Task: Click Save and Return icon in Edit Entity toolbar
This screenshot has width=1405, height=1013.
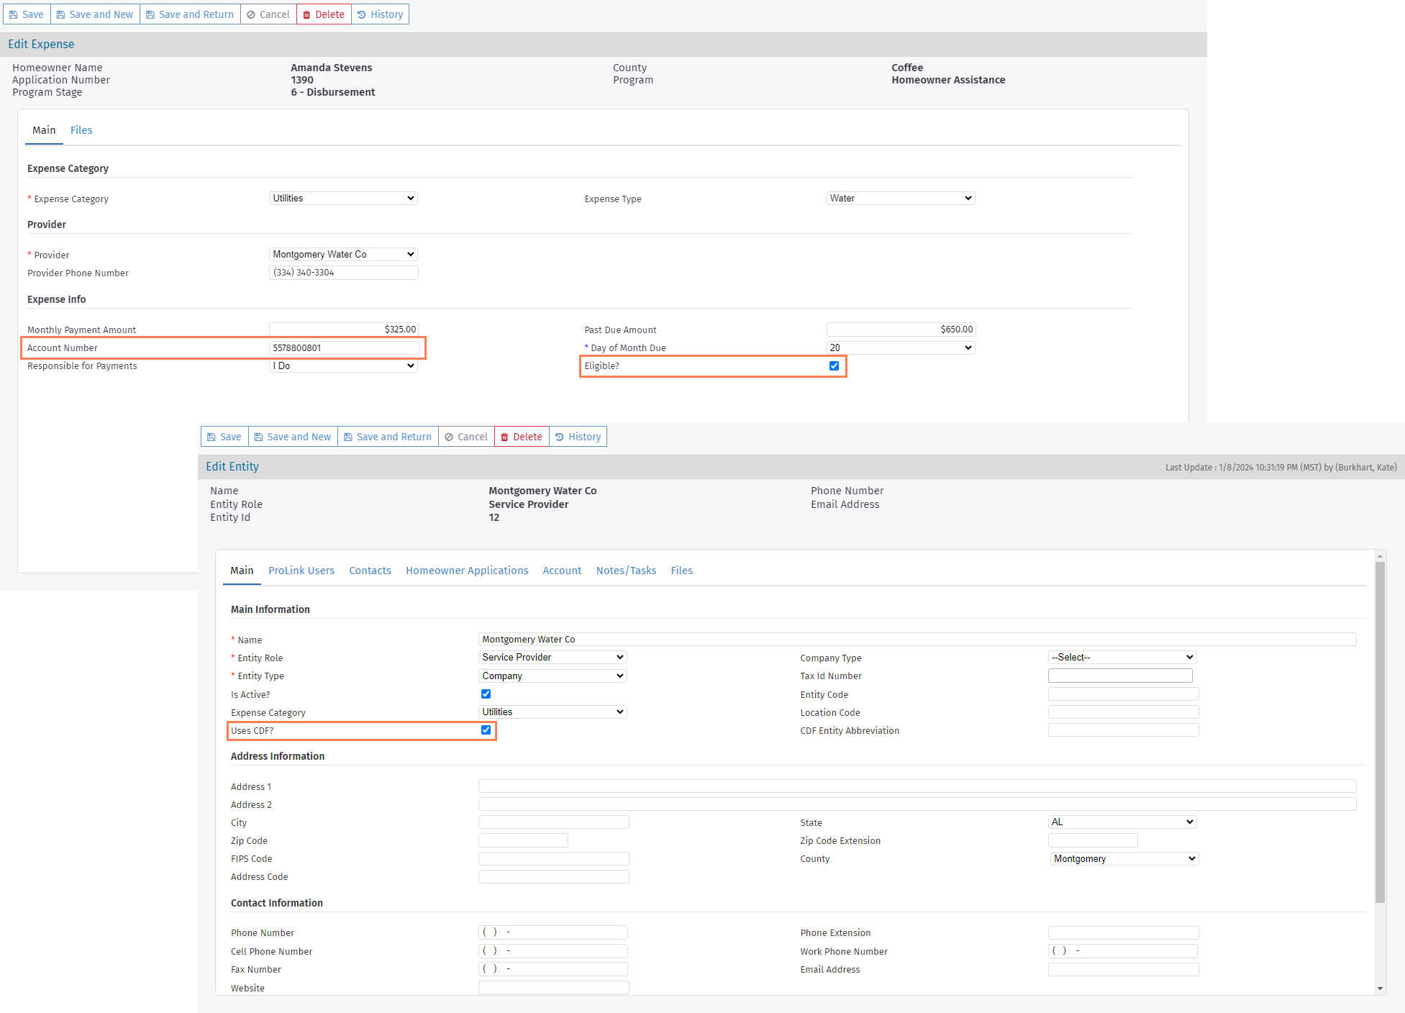Action: coord(348,437)
